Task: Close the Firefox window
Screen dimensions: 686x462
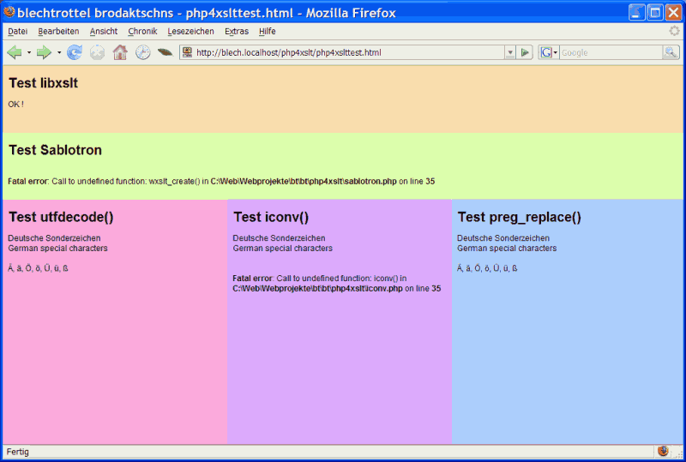Action: click(674, 12)
